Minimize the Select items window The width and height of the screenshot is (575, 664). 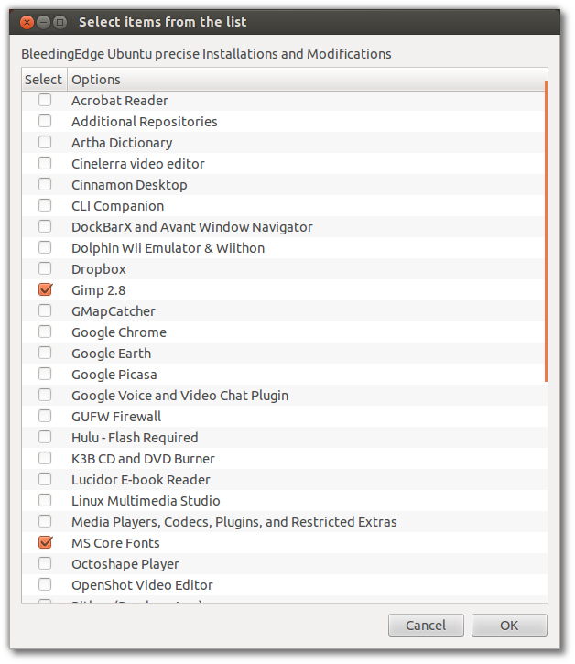(x=44, y=22)
